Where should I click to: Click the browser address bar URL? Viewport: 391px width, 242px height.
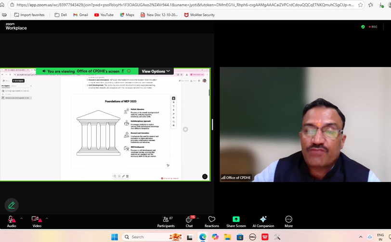(x=185, y=5)
